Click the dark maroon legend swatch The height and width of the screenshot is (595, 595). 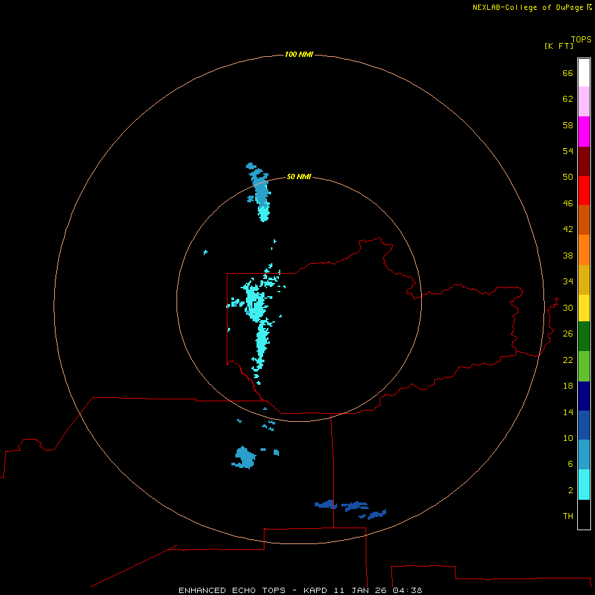coord(584,161)
